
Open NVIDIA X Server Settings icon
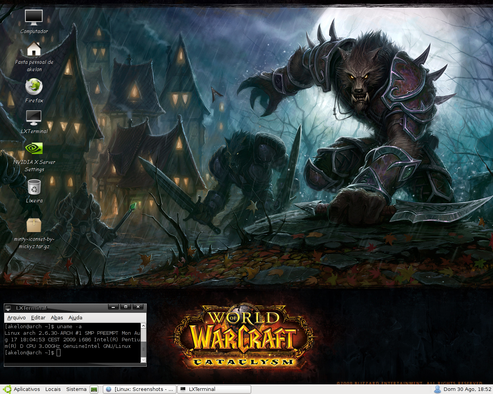[x=34, y=148]
